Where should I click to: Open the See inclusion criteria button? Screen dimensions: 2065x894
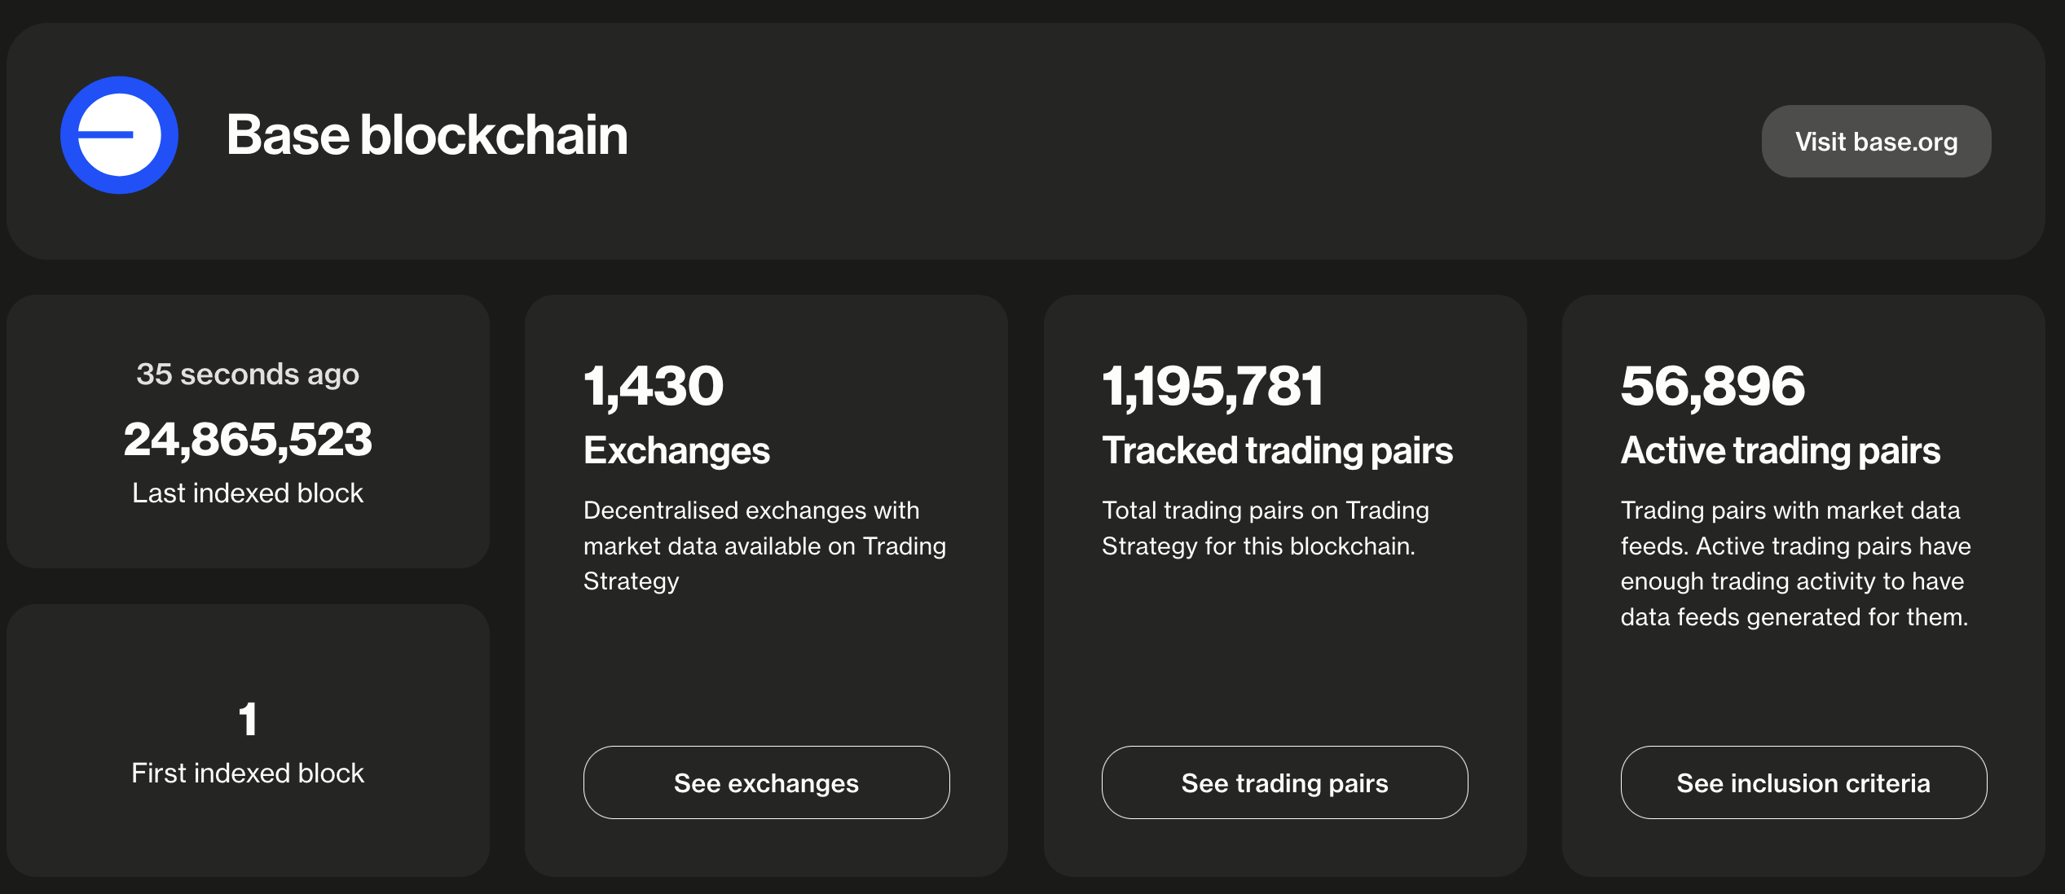[1803, 783]
